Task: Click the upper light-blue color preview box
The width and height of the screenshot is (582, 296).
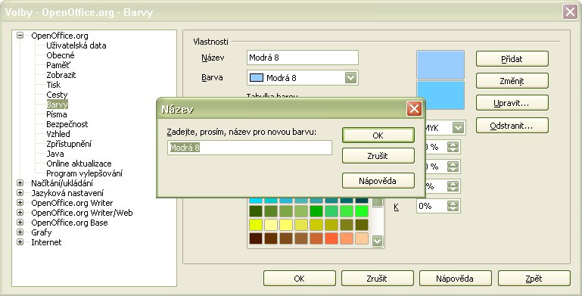Action: 440,65
